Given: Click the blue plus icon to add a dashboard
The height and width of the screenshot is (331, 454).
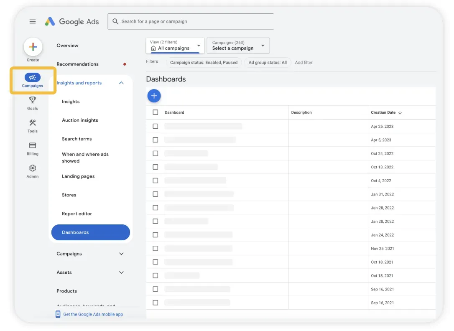Looking at the screenshot, I should 154,96.
